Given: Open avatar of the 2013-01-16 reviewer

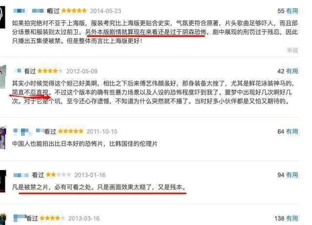Looking at the screenshot, I should click(x=3, y=181).
